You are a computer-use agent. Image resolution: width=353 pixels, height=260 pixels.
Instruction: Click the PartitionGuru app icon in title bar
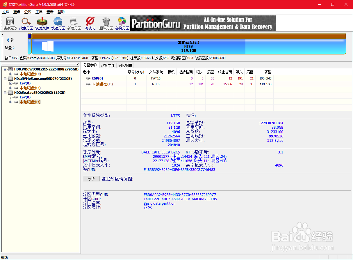coord(5,4)
